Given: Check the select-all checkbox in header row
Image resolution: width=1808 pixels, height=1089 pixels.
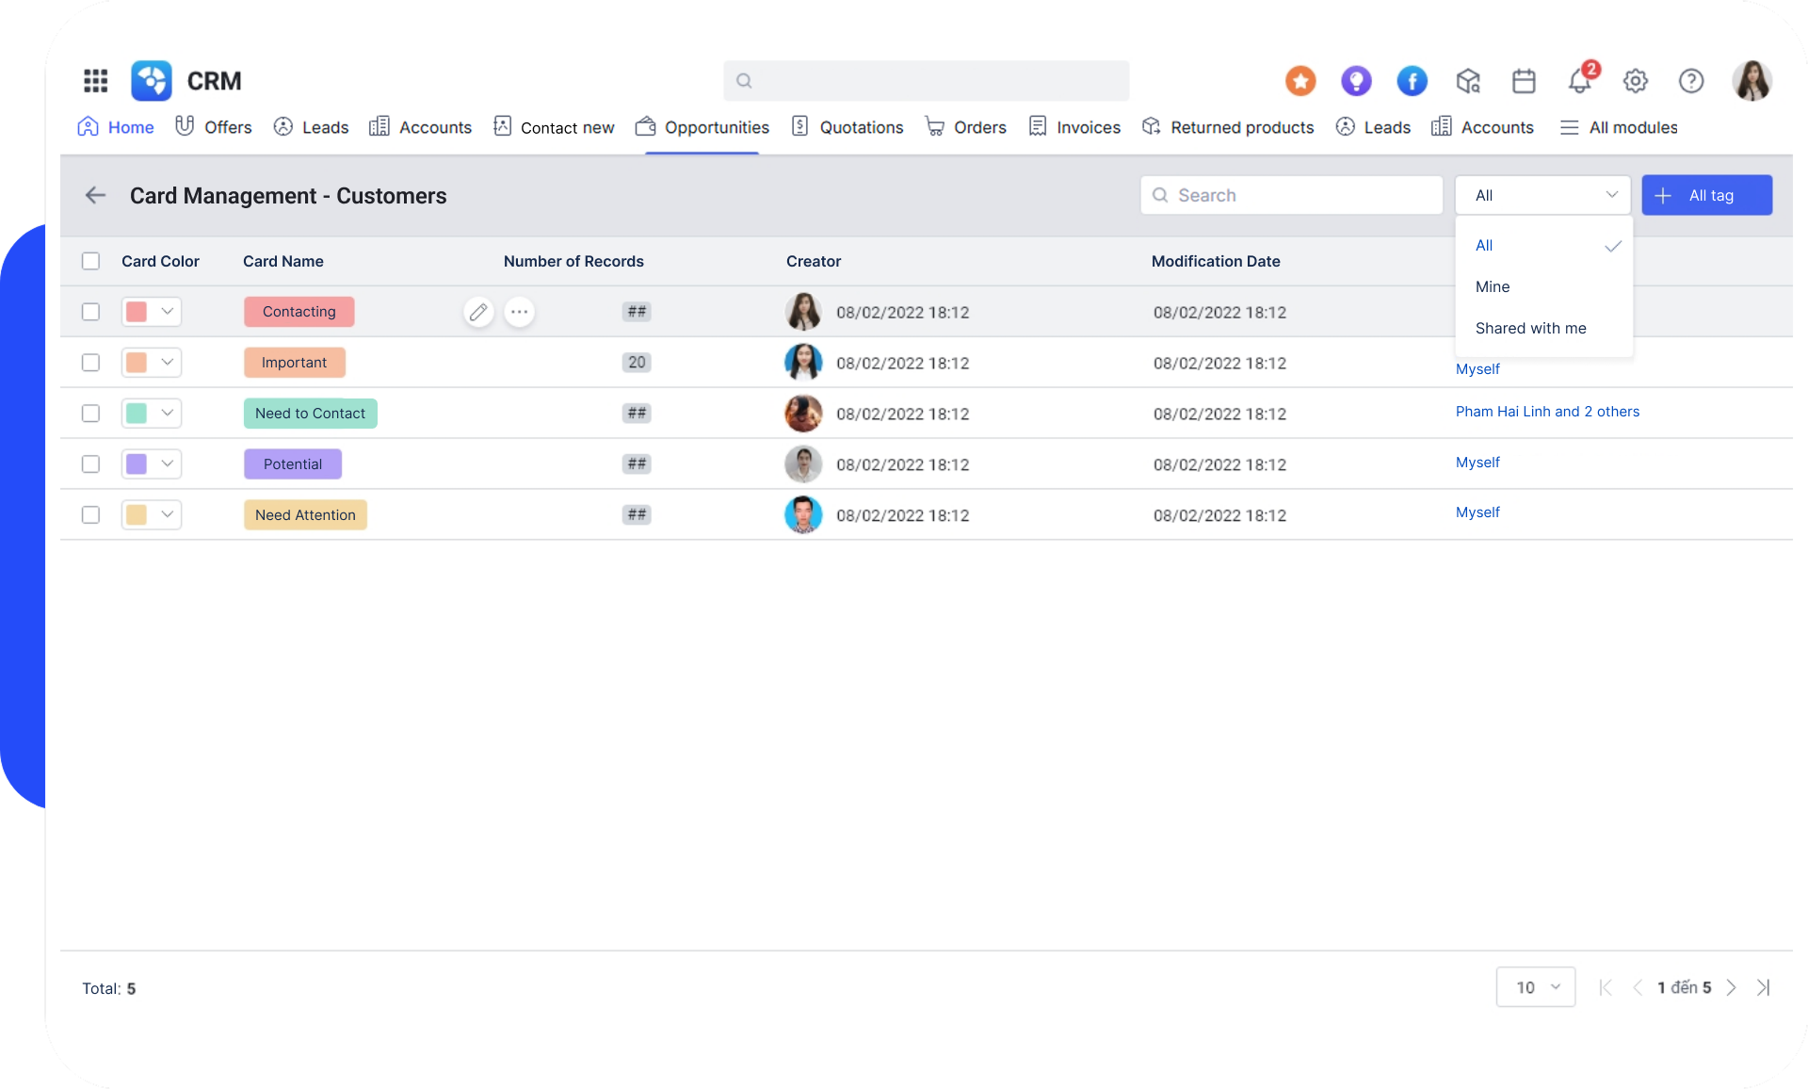Looking at the screenshot, I should click(90, 261).
